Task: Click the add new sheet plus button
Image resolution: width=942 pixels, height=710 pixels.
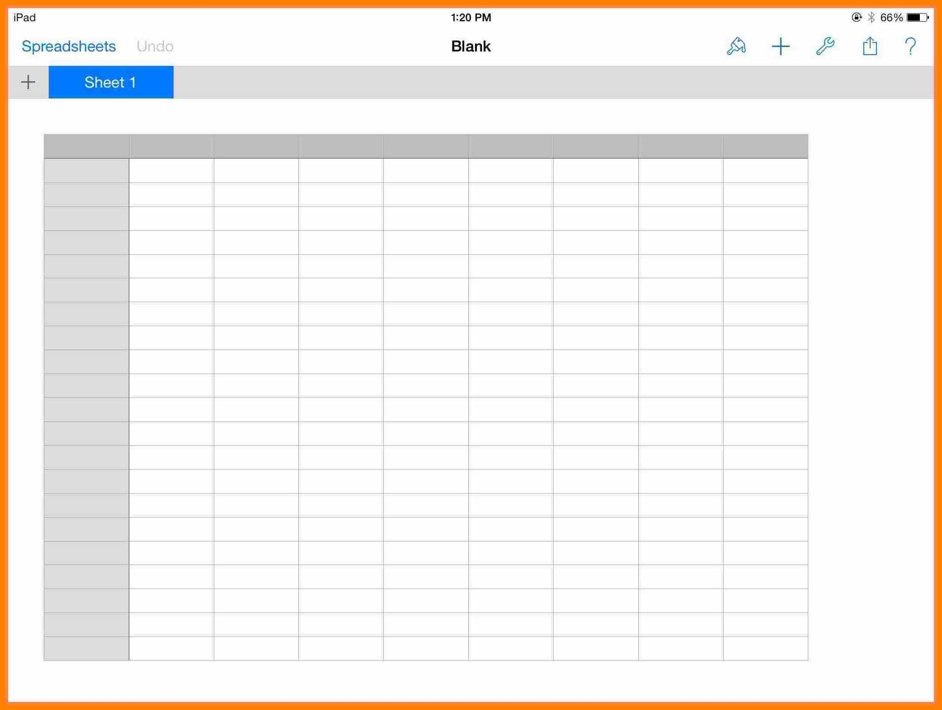Action: click(x=28, y=82)
